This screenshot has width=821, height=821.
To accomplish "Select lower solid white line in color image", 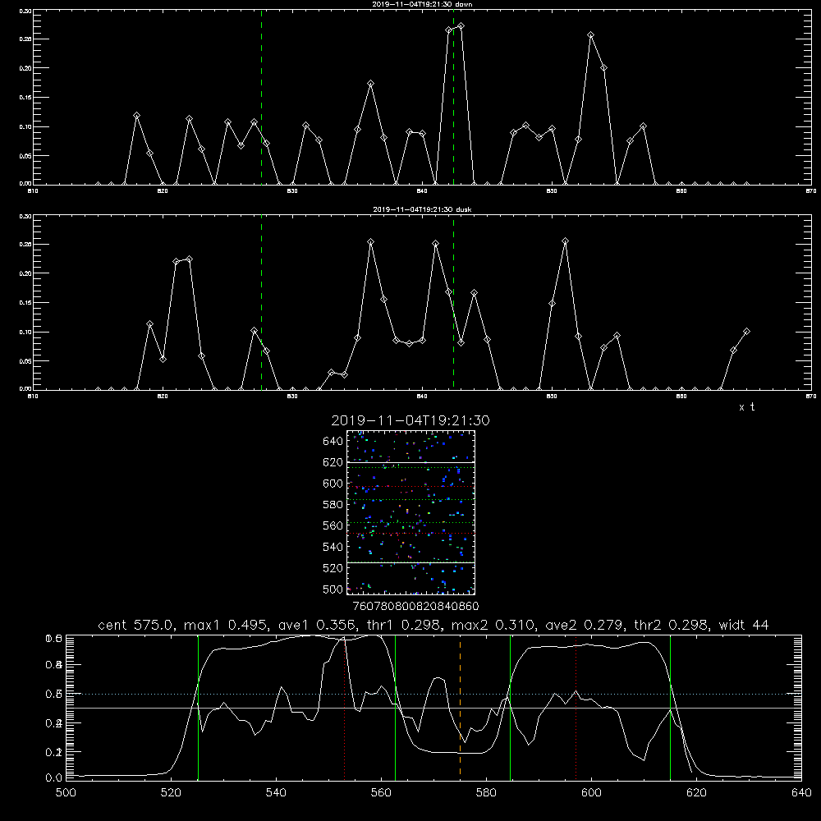I will click(x=411, y=562).
